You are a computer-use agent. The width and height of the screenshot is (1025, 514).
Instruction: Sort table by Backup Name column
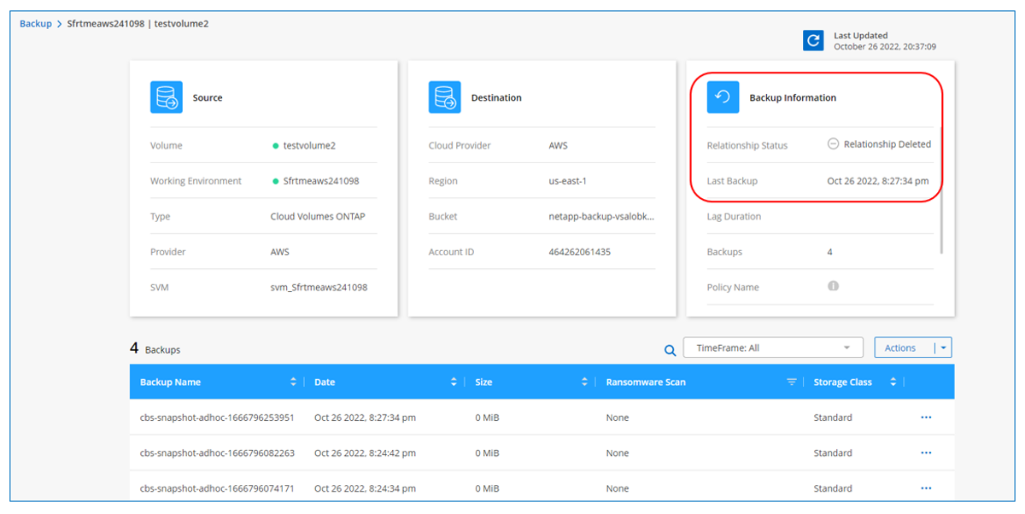pyautogui.click(x=293, y=383)
